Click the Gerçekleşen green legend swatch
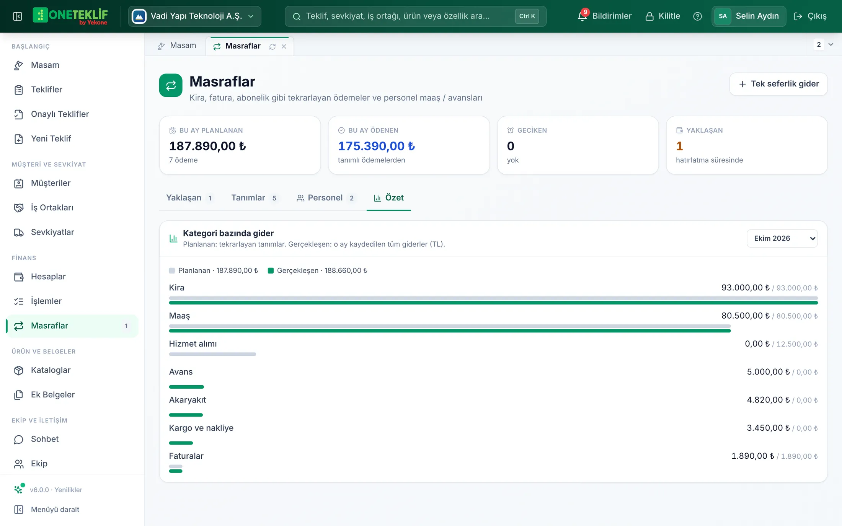Image resolution: width=842 pixels, height=526 pixels. 271,270
